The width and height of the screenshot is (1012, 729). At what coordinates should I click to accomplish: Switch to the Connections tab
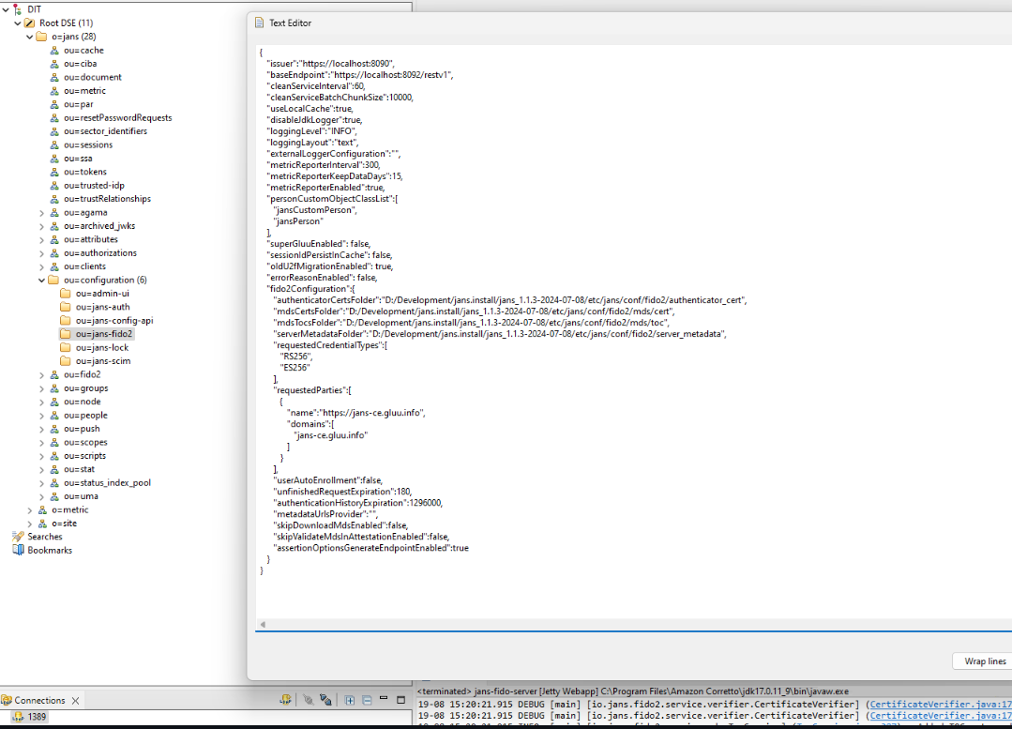(x=39, y=700)
